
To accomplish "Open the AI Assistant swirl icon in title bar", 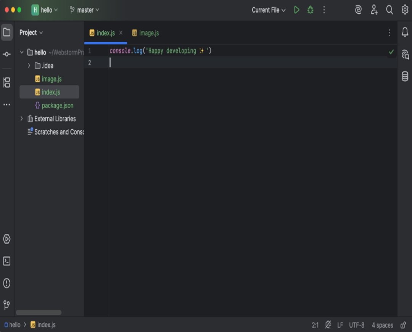I will click(x=358, y=10).
